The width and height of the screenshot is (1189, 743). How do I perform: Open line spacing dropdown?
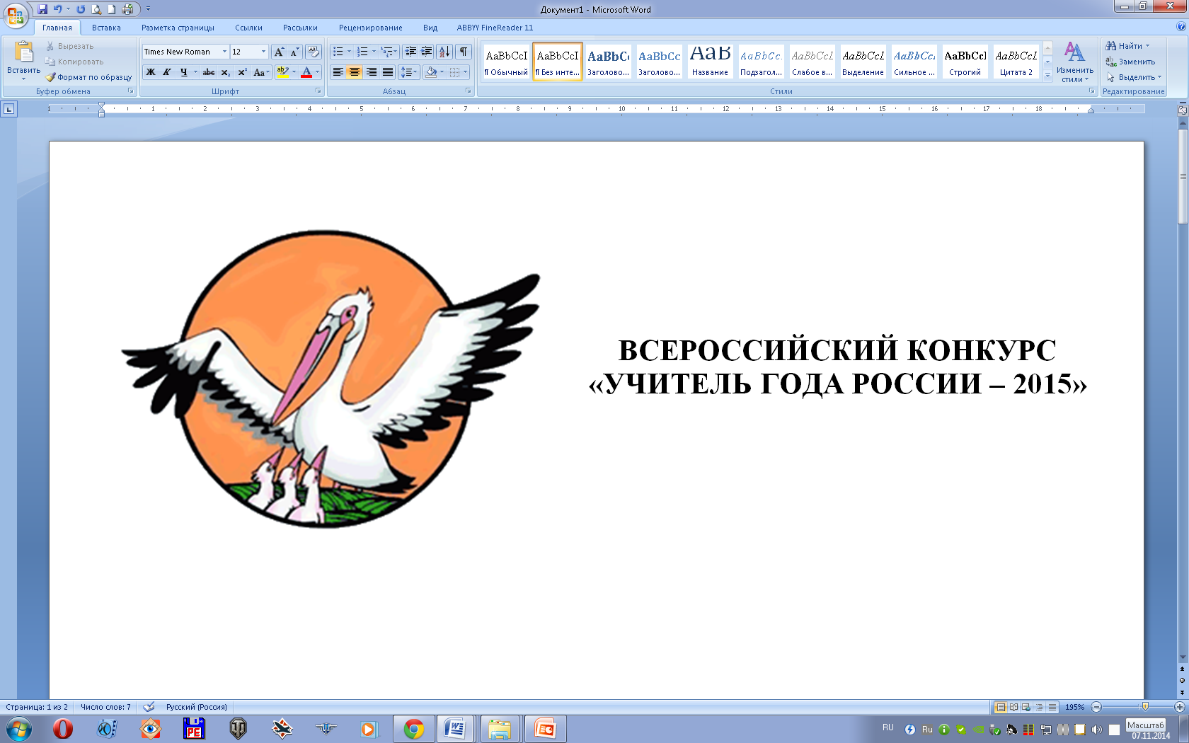coord(409,72)
